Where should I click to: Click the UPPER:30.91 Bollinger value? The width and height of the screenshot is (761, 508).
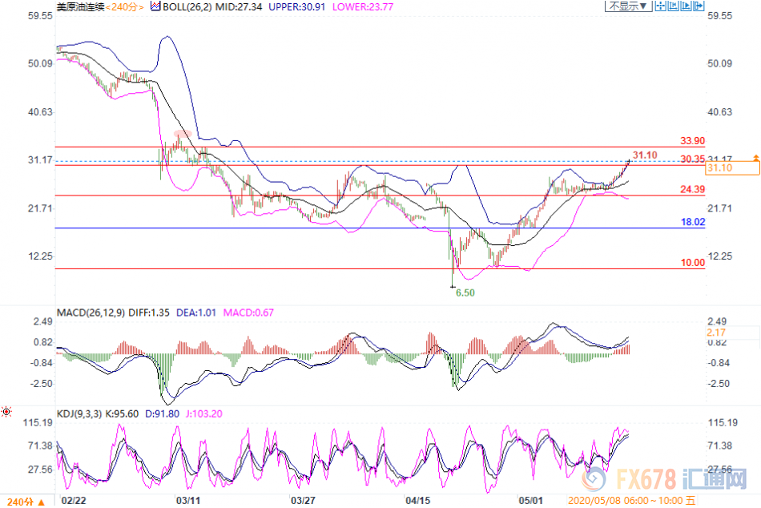click(297, 6)
